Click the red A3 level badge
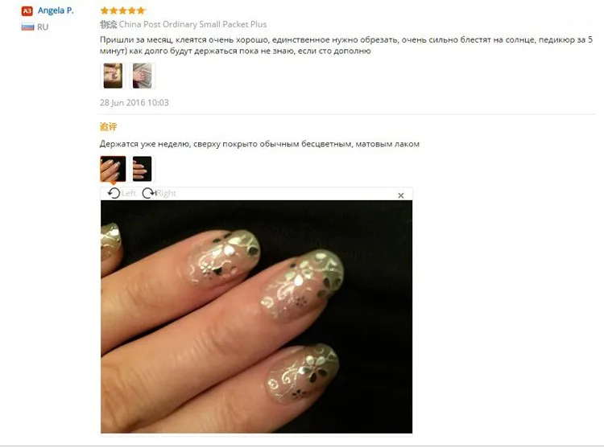 tap(27, 10)
